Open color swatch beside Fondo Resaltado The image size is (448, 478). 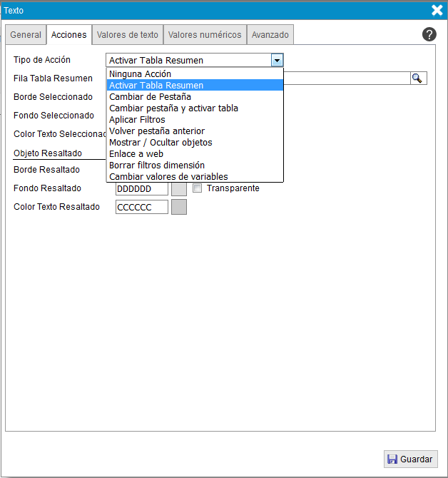(179, 188)
